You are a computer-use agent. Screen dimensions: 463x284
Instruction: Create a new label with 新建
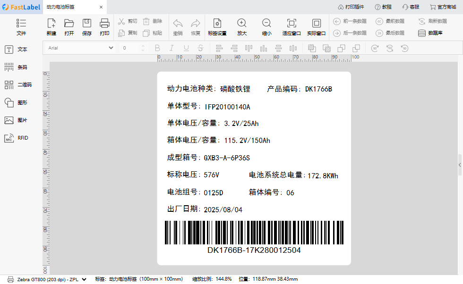51,27
